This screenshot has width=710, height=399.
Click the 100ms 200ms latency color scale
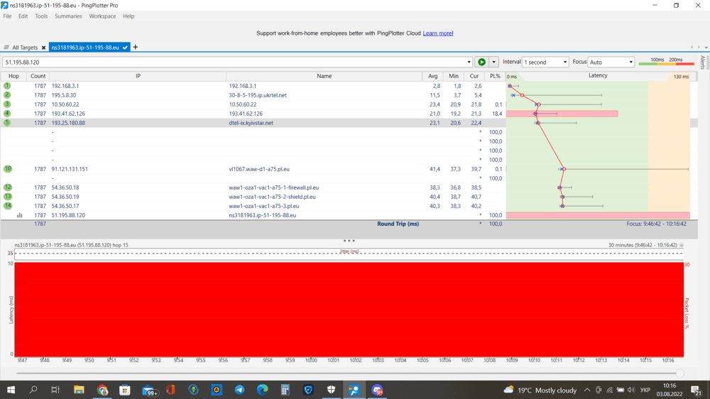click(x=666, y=62)
